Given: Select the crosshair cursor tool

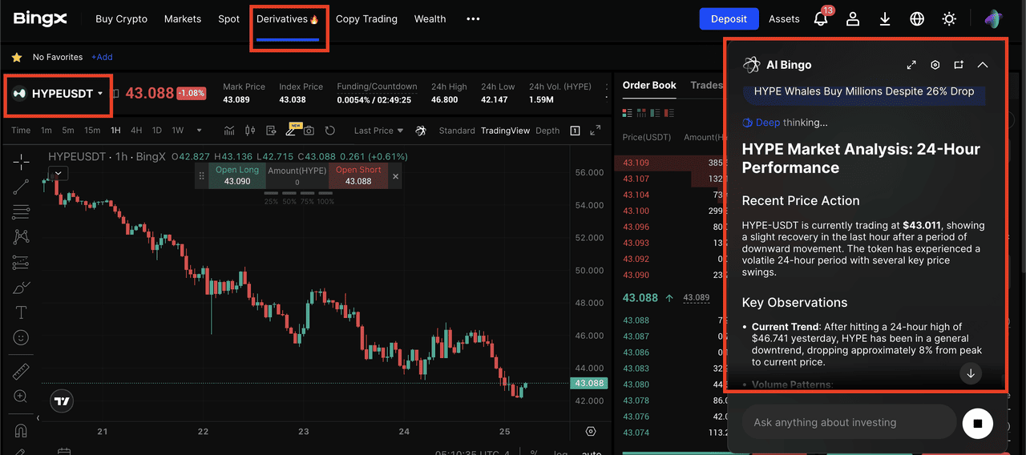Looking at the screenshot, I should point(21,161).
